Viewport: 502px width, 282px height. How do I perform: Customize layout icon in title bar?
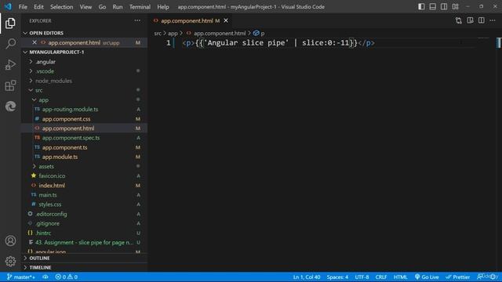point(455,7)
